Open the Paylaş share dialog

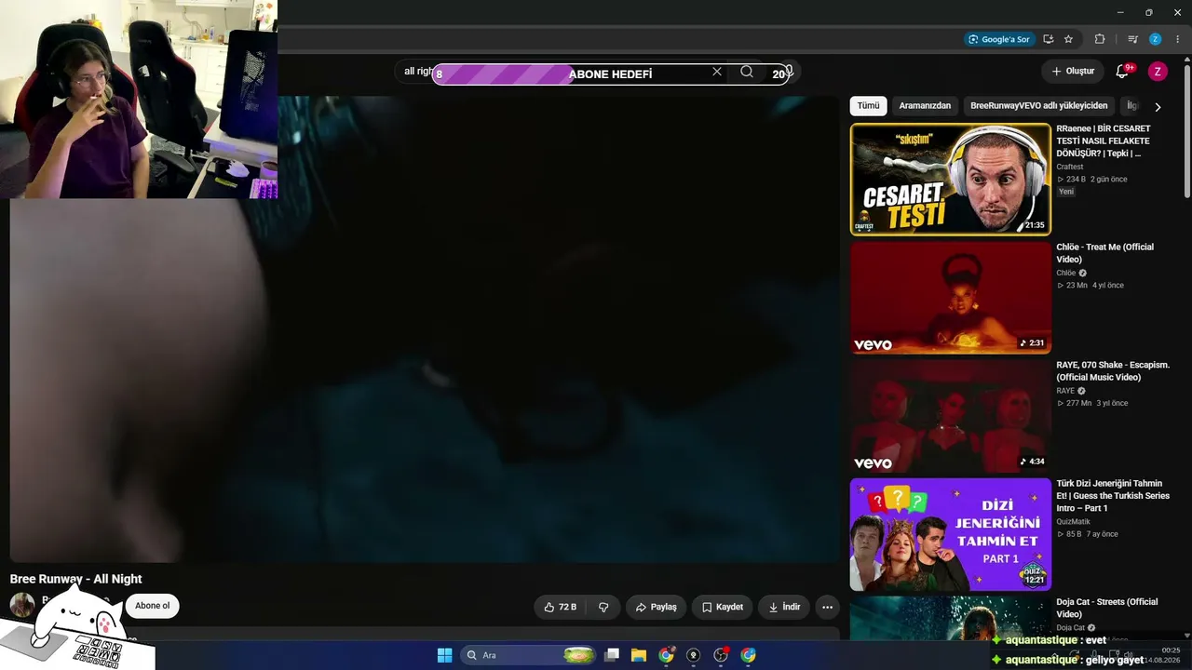tap(656, 607)
